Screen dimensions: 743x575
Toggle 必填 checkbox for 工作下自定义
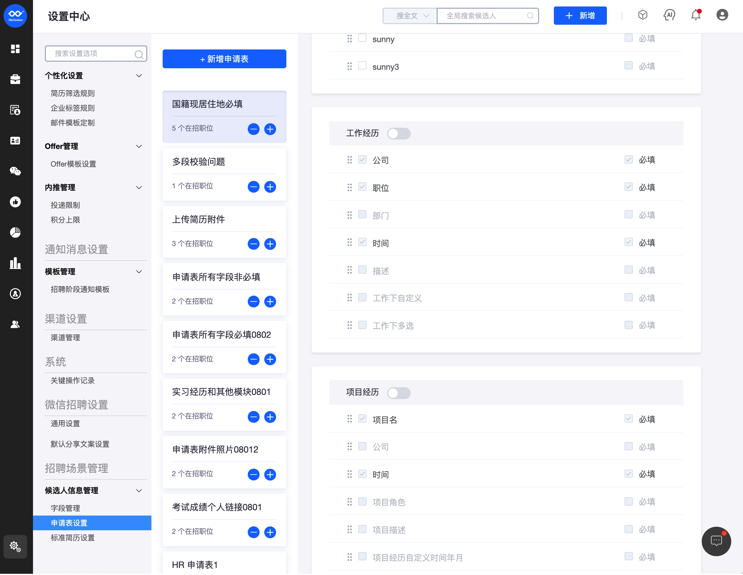tap(628, 298)
